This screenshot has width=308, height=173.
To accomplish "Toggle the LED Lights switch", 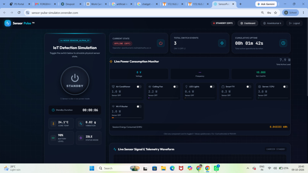I will (212, 87).
